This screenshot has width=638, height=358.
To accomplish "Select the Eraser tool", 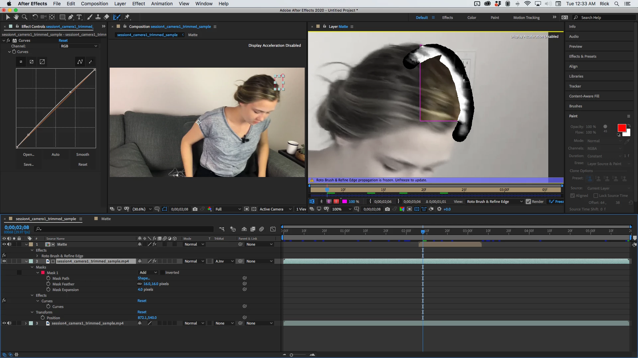I will pyautogui.click(x=106, y=17).
